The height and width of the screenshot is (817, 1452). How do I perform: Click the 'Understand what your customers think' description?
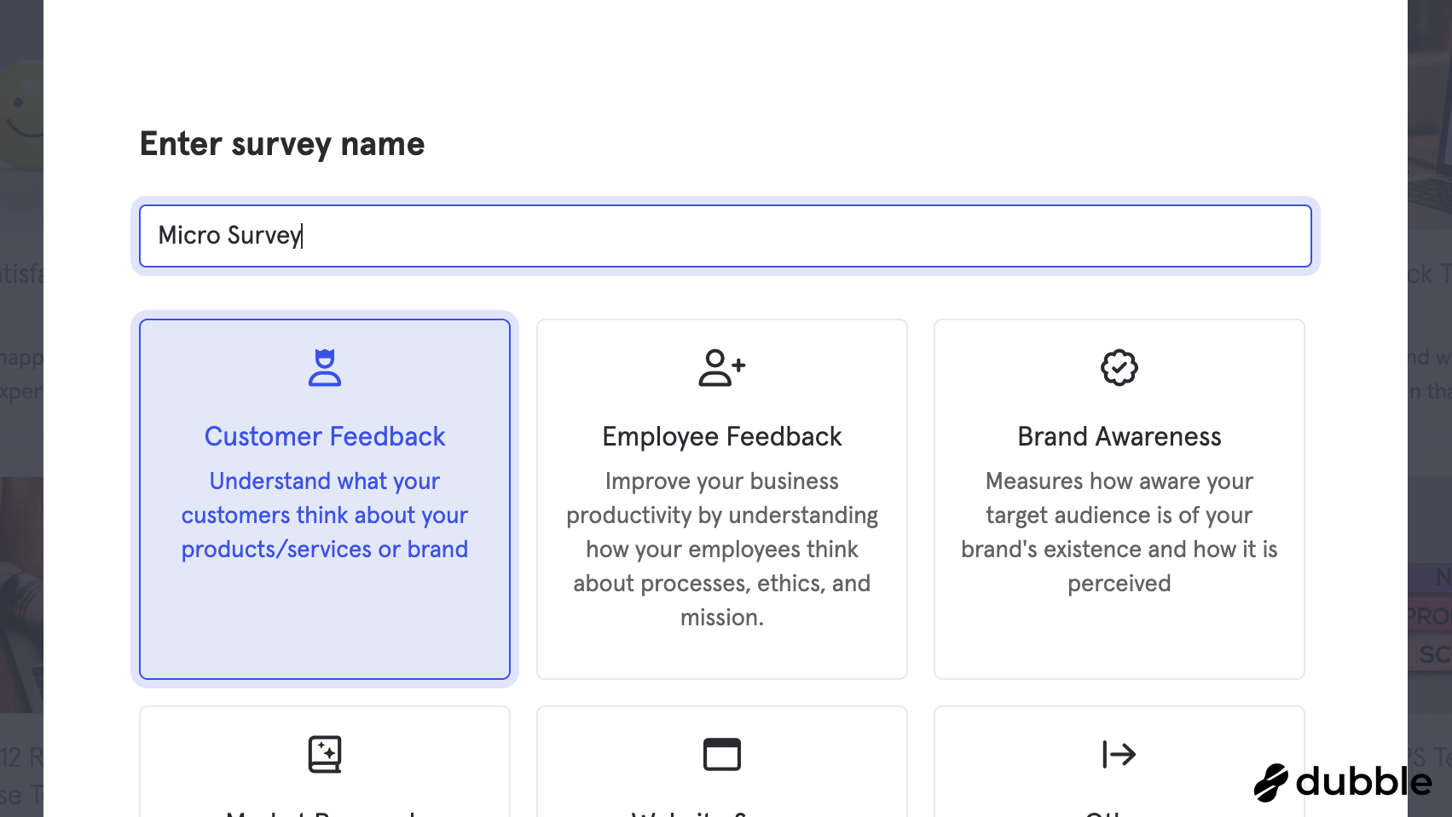pos(325,515)
